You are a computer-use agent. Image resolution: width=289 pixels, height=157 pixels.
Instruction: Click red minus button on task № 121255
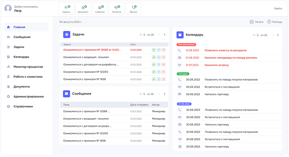point(163,72)
